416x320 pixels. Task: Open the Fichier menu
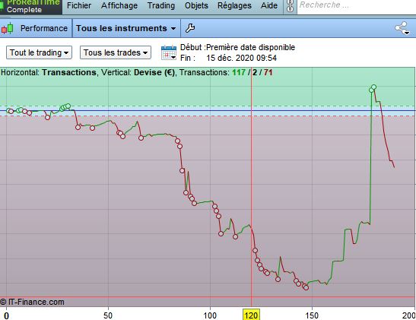click(79, 5)
